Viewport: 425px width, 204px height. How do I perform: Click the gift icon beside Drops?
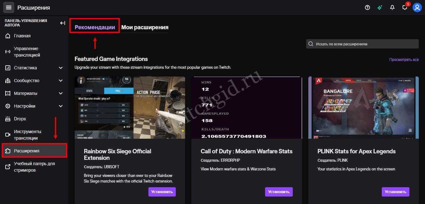click(x=8, y=119)
